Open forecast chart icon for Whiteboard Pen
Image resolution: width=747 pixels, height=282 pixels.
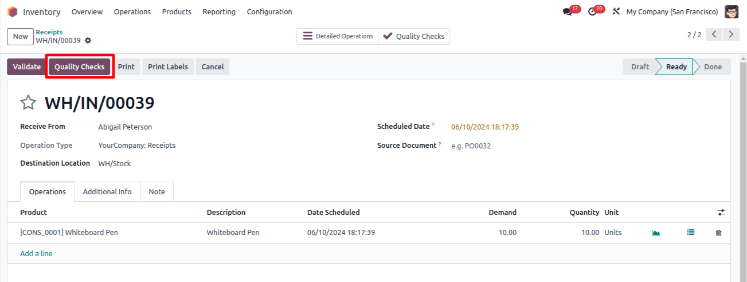[656, 233]
